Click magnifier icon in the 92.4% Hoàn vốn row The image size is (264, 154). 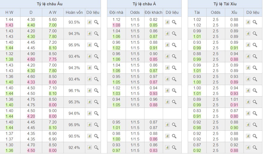pyautogui.click(x=96, y=148)
